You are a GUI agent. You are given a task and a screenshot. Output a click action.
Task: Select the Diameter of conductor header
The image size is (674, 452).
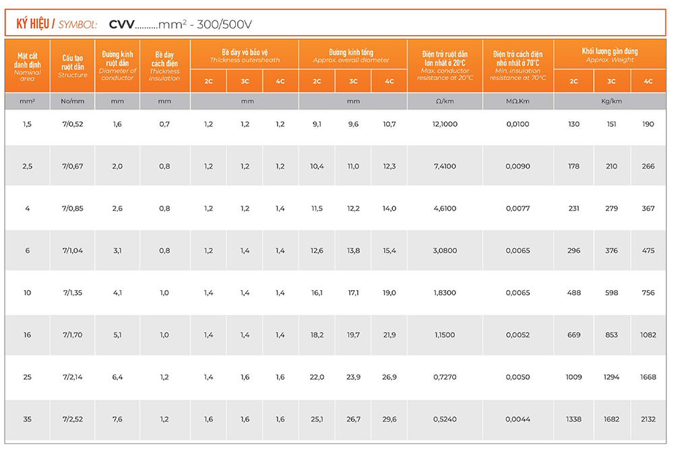coord(117,65)
